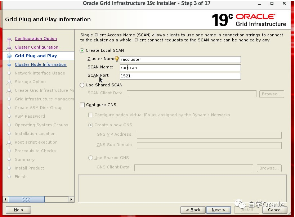Tick Configure nodes Virtual IPs checkbox
This screenshot has height=217, width=295.
pos(90,115)
